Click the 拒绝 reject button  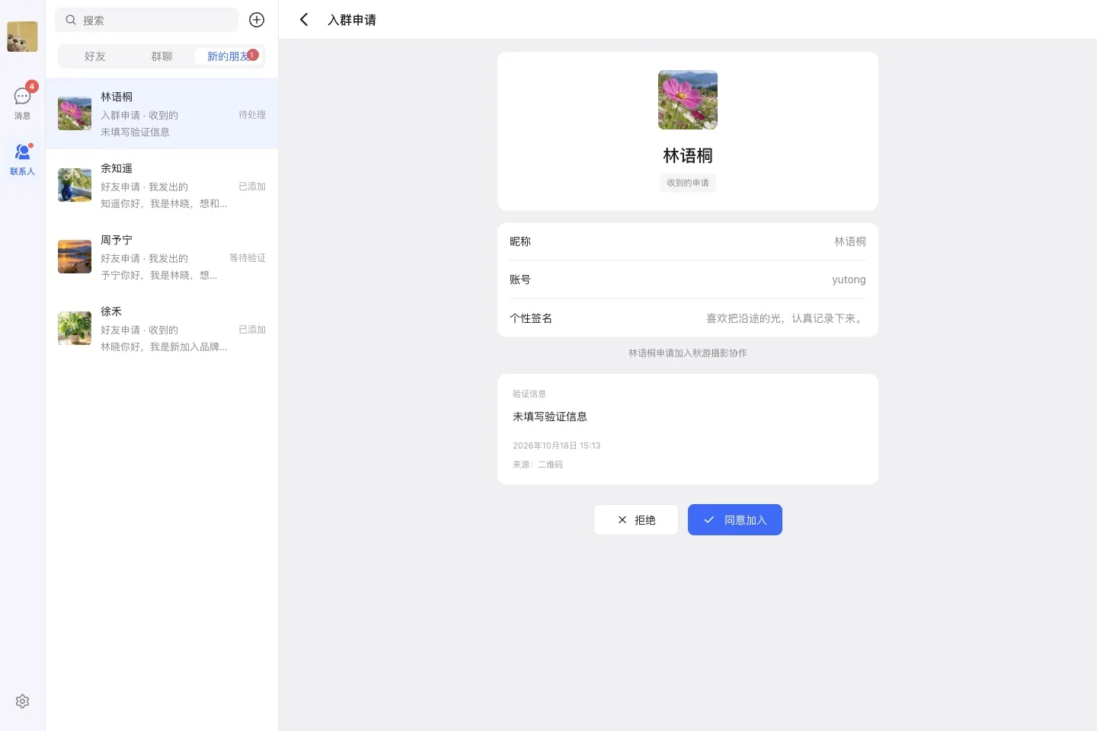click(636, 520)
